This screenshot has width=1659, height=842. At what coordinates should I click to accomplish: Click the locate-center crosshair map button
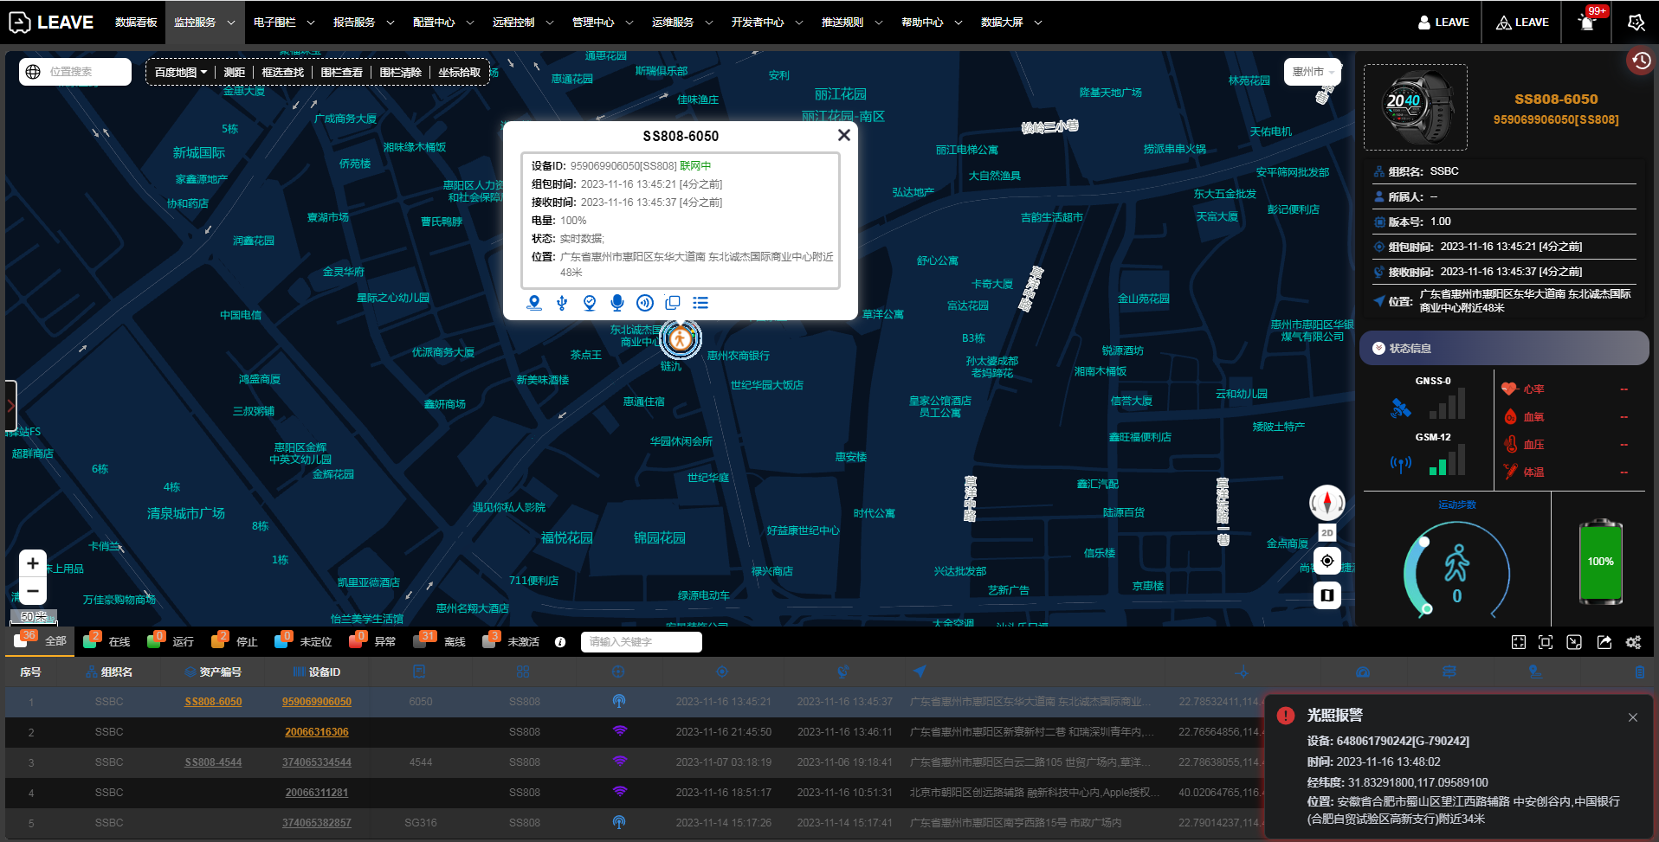point(1327,561)
